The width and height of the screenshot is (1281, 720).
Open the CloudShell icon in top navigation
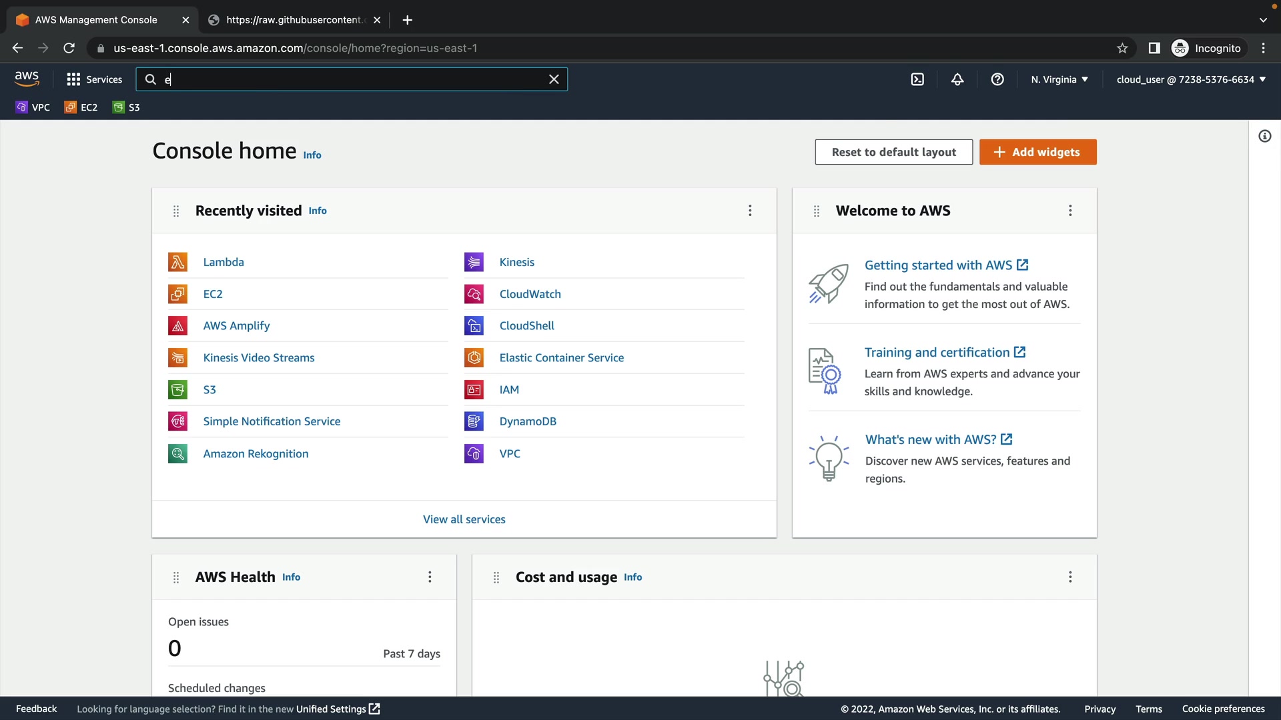917,79
